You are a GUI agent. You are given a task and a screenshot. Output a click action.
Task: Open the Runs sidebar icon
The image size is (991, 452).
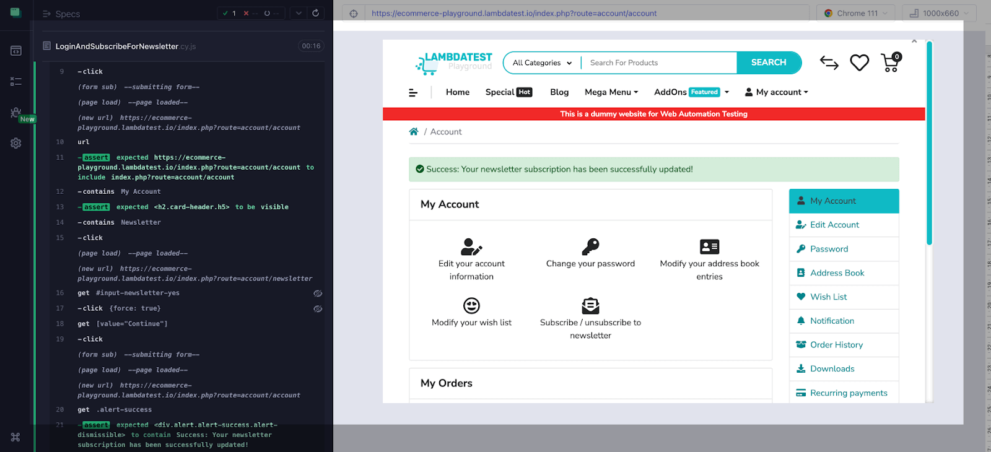(16, 81)
